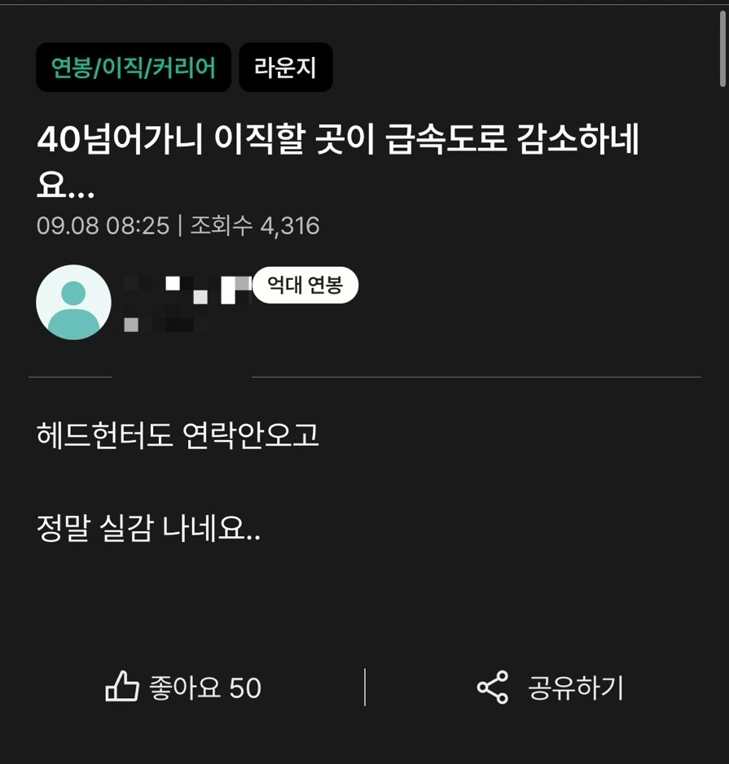Click the blurred author nickname
729x764 pixels.
tap(187, 290)
